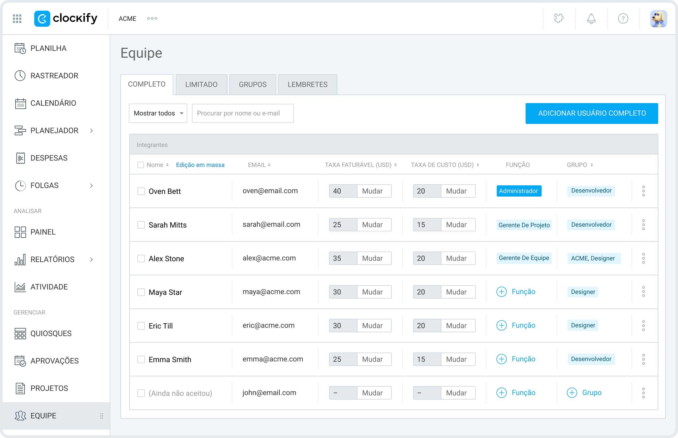Select the checkbox next to Sarah Mitts
Viewport: 678px width, 438px height.
point(141,224)
